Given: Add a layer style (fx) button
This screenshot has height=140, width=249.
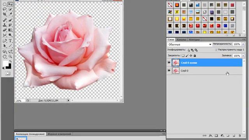Looking at the screenshot, I should [x=210, y=136].
